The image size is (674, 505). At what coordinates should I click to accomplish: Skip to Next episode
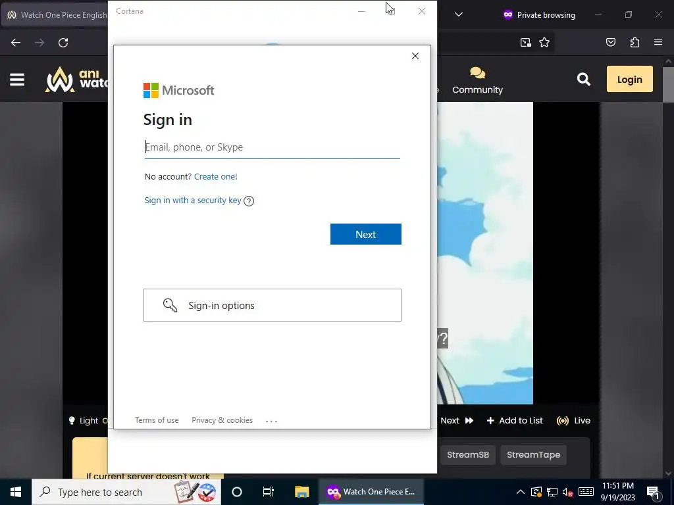pos(457,420)
